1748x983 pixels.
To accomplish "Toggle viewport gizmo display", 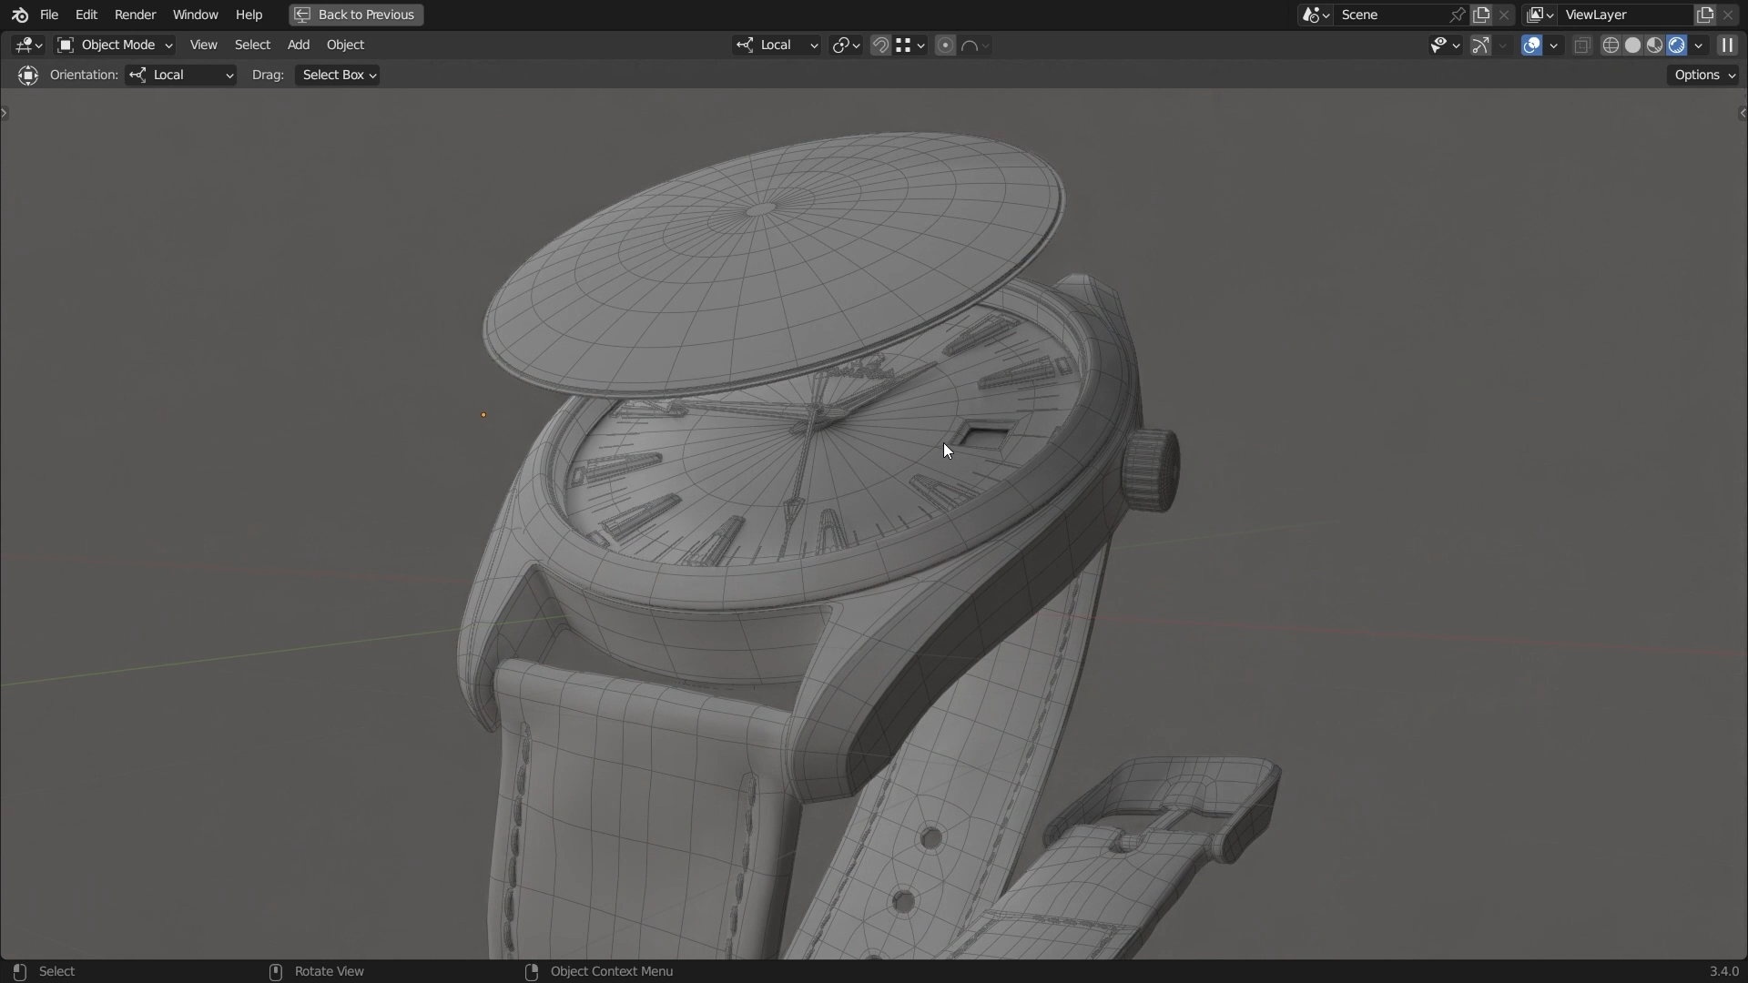I will tap(1481, 46).
